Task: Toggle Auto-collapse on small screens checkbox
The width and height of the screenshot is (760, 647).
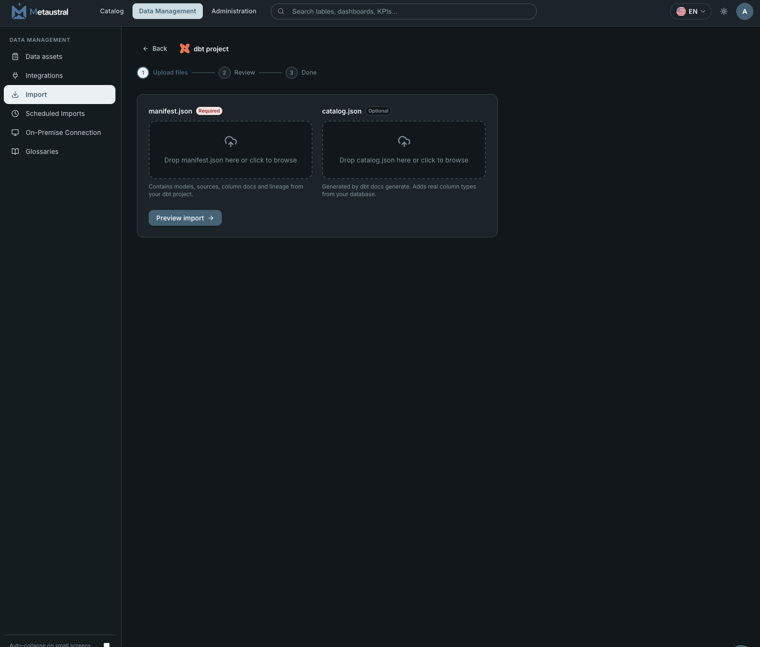Action: click(107, 645)
